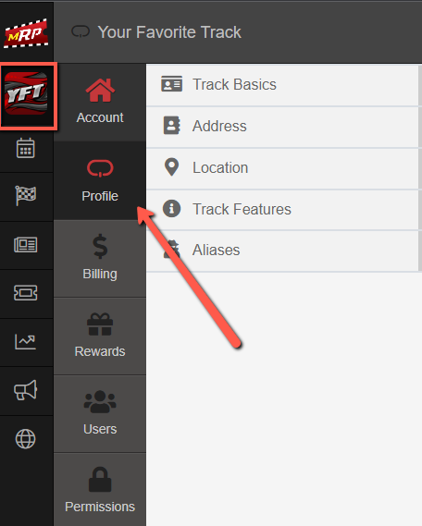Open the globe icon in sidebar
This screenshot has height=526, width=422.
tap(26, 439)
